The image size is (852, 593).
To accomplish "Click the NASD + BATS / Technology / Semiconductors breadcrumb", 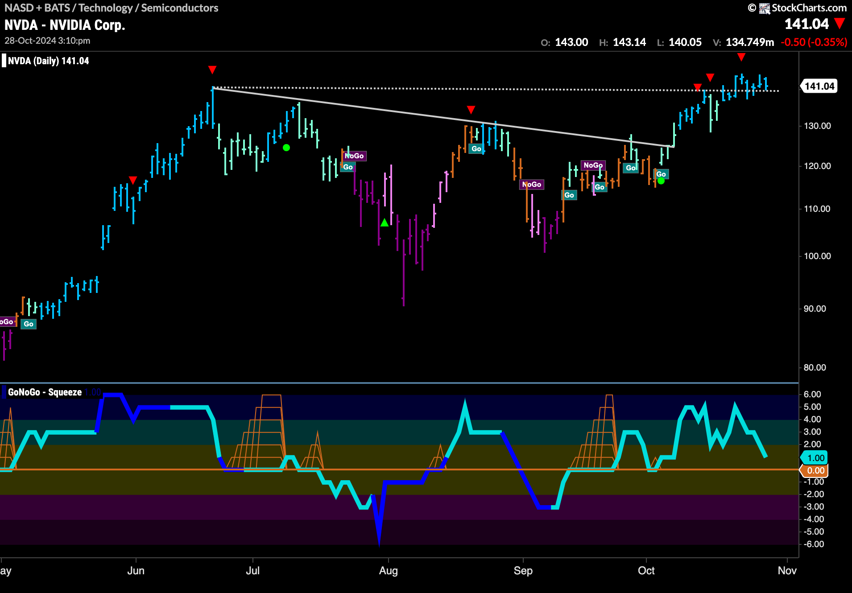I will click(111, 8).
